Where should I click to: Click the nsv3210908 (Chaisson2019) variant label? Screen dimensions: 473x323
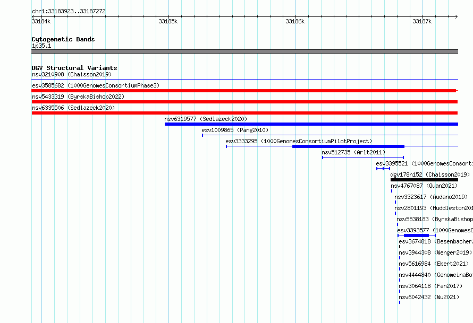coord(72,74)
